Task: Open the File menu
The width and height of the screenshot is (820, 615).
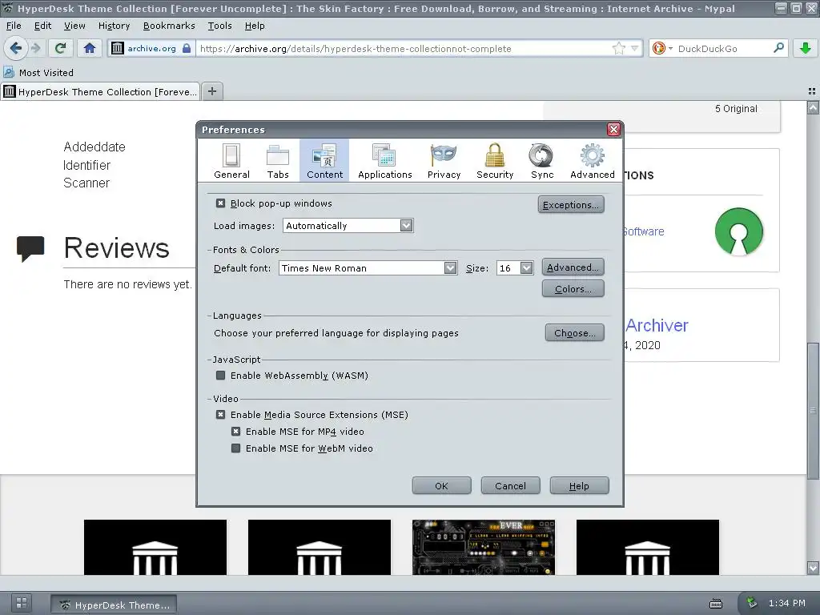Action: click(x=14, y=26)
